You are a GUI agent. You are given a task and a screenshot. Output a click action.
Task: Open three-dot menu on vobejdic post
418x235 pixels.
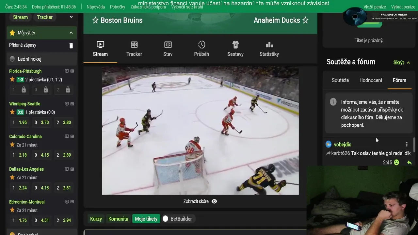[407, 144]
